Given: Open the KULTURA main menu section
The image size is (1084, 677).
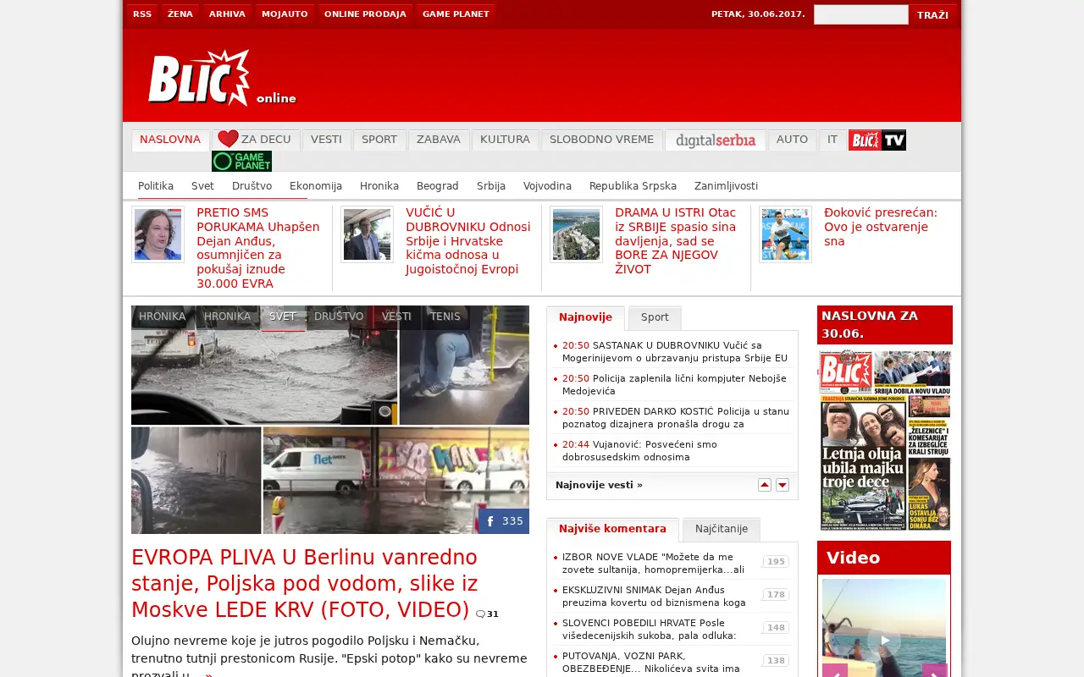Looking at the screenshot, I should [505, 140].
